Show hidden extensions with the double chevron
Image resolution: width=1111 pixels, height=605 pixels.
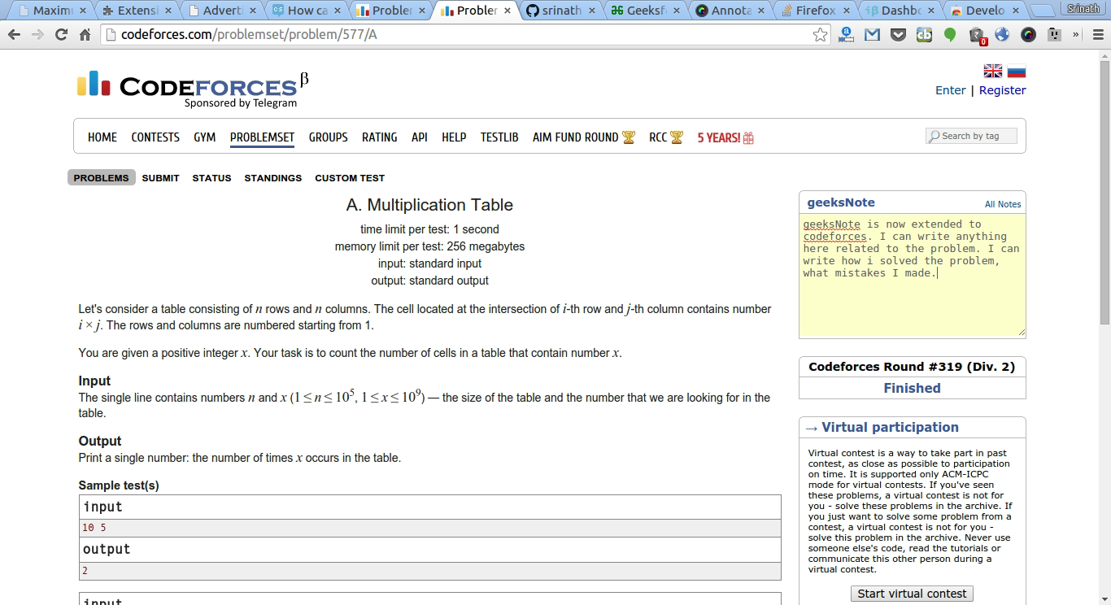(1076, 35)
